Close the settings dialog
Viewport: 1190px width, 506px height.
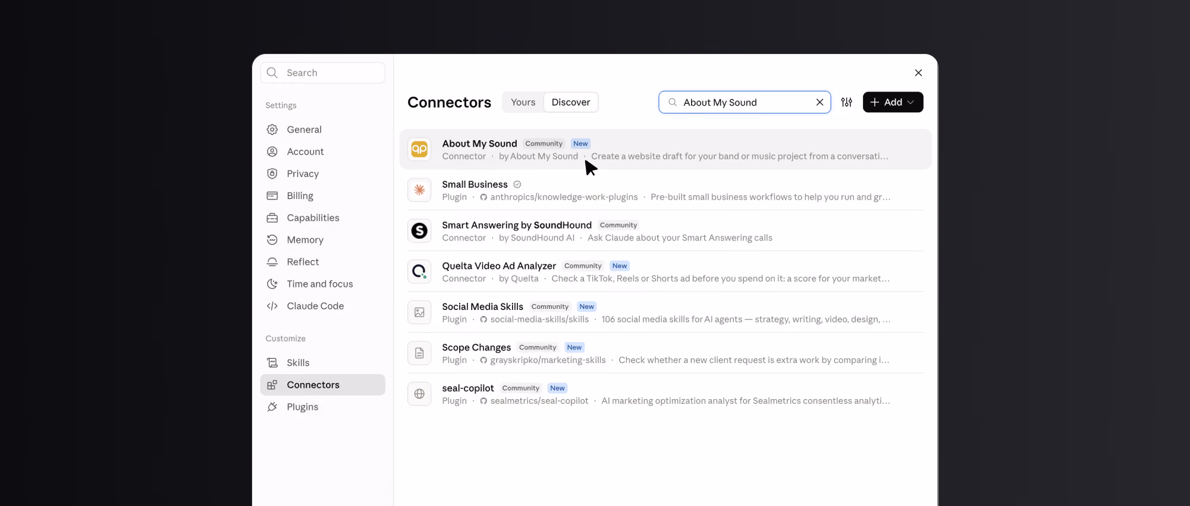coord(918,72)
